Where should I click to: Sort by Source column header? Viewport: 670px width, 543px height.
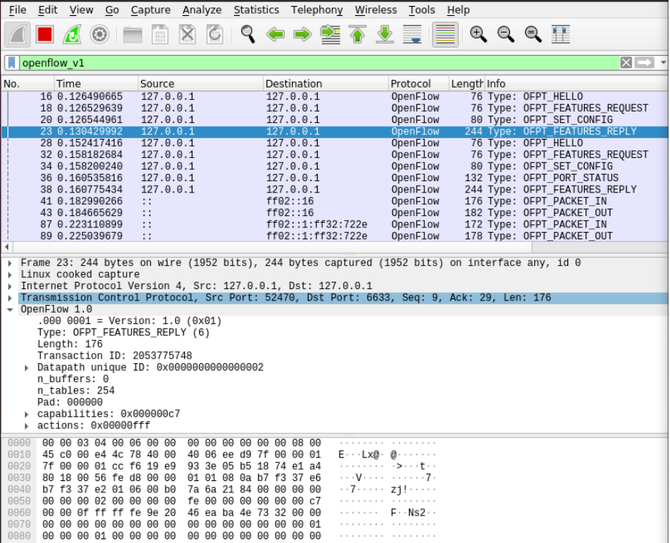[x=201, y=84]
